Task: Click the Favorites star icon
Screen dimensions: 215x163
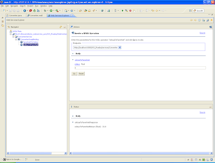Action: coord(212,20)
